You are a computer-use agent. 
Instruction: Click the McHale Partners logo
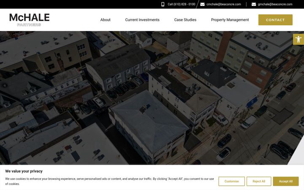29,19
